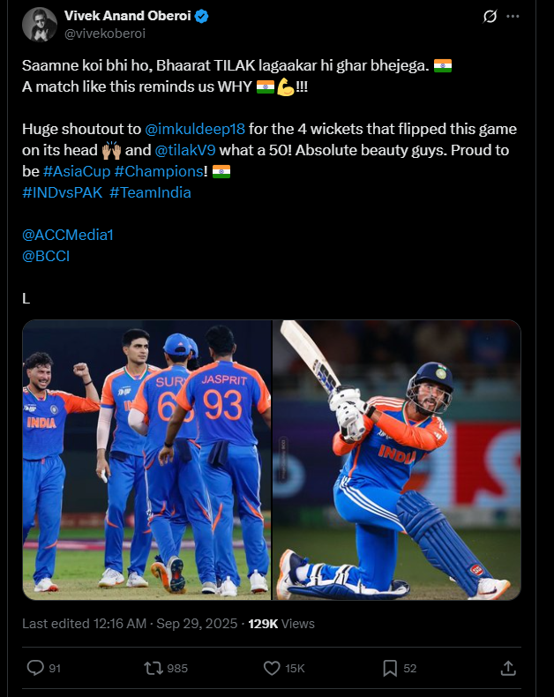Open the three-dot more options menu

point(513,17)
